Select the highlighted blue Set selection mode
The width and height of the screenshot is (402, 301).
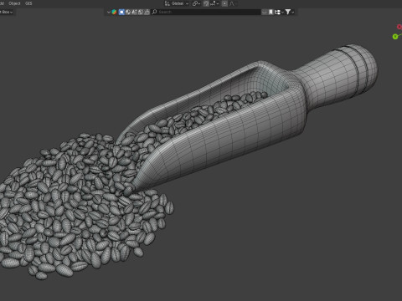tap(121, 12)
